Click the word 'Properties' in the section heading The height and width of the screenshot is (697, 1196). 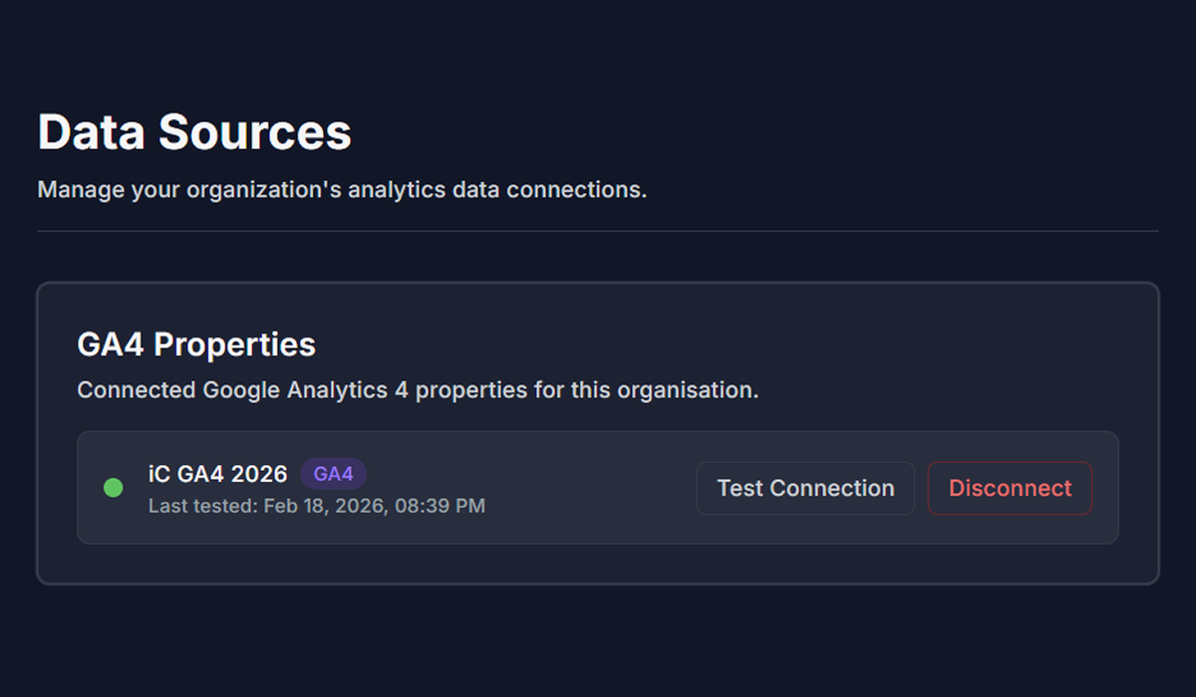tap(235, 345)
